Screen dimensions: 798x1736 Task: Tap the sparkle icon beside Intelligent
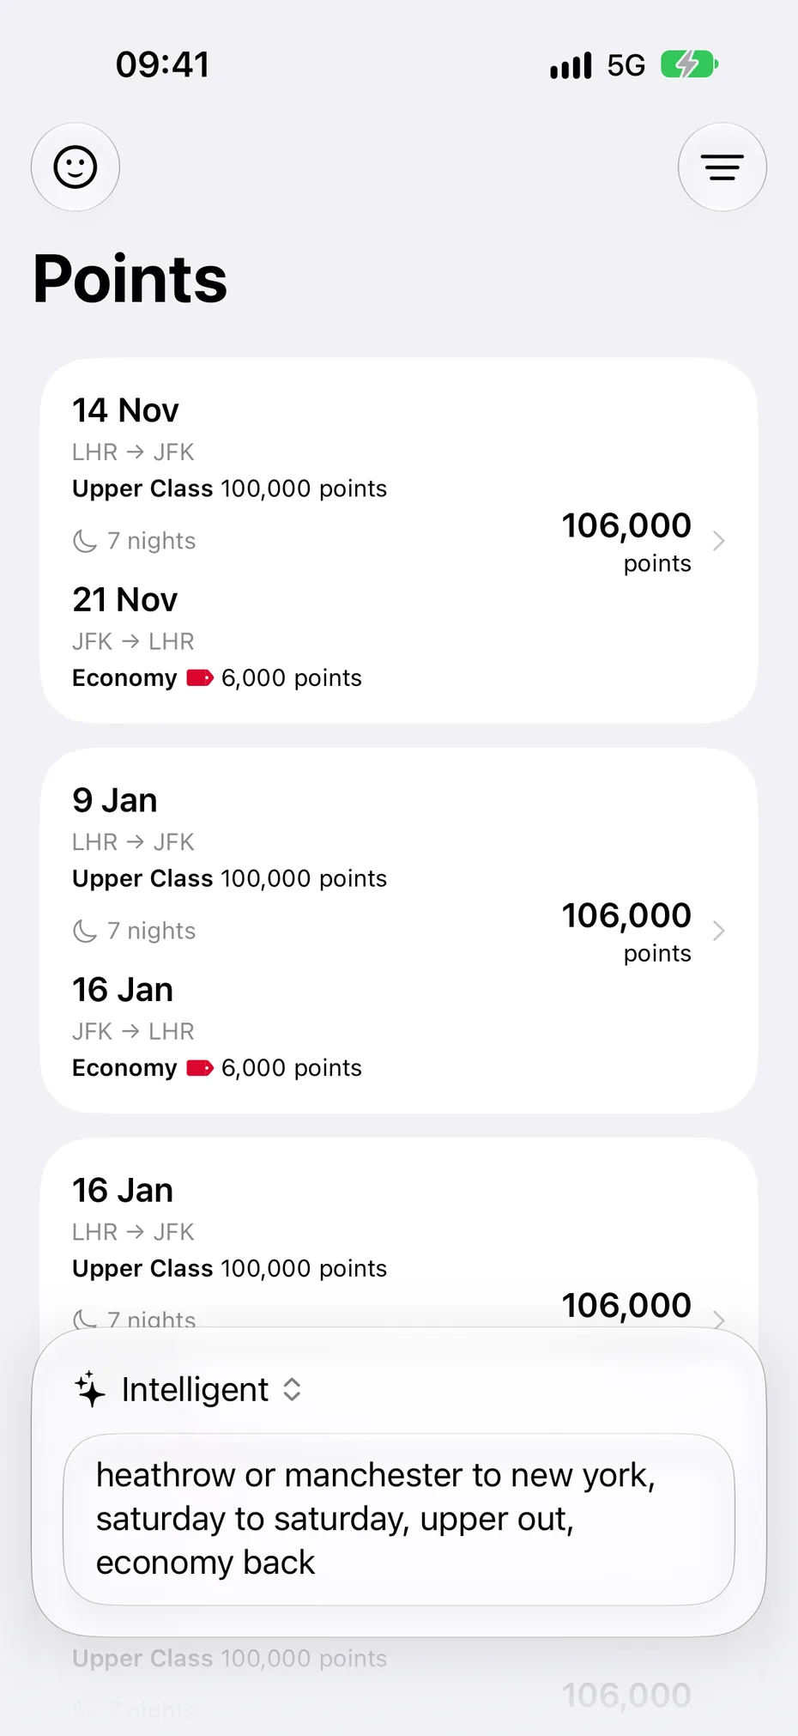click(x=90, y=1389)
